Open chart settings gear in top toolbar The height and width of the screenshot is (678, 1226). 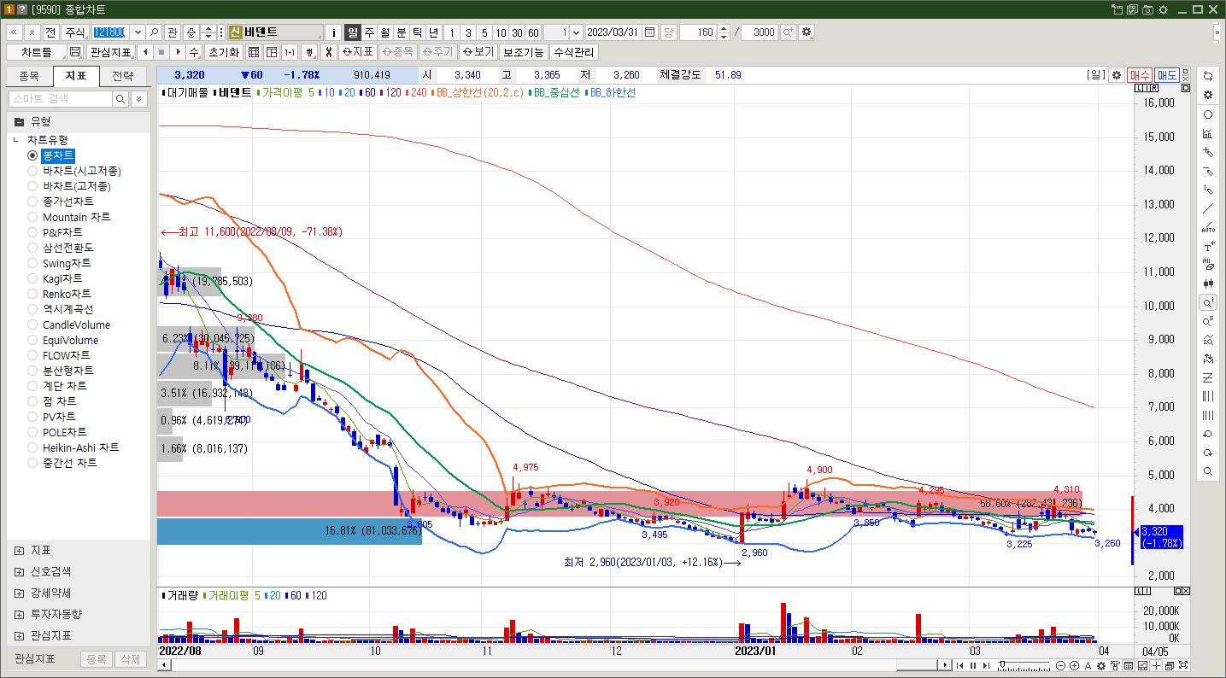(x=807, y=32)
